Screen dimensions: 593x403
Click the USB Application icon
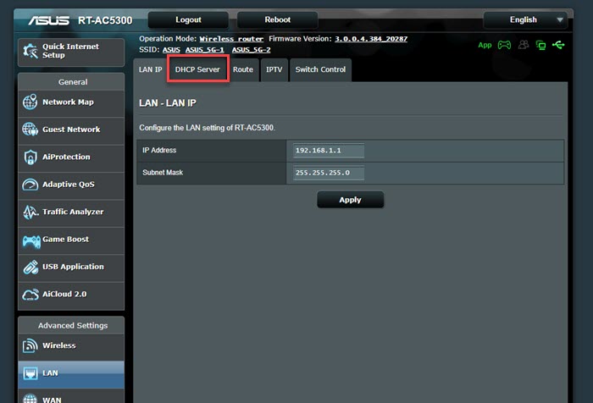click(30, 267)
